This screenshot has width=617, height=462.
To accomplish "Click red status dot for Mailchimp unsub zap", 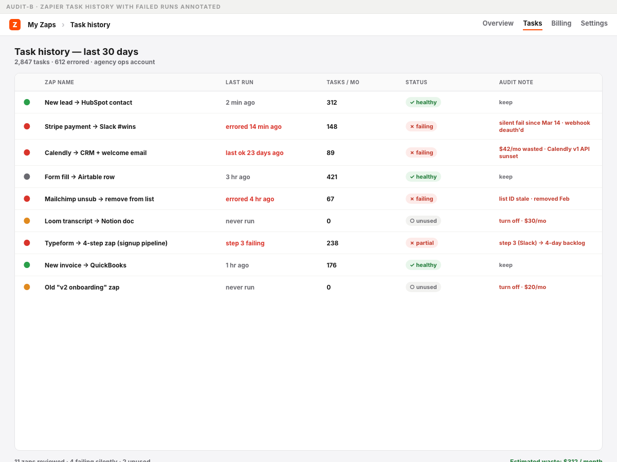I will 27,199.
